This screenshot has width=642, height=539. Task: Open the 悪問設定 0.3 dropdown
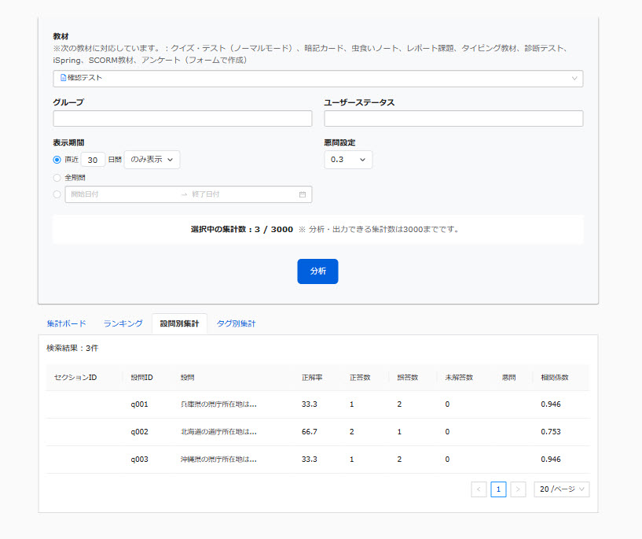point(348,160)
